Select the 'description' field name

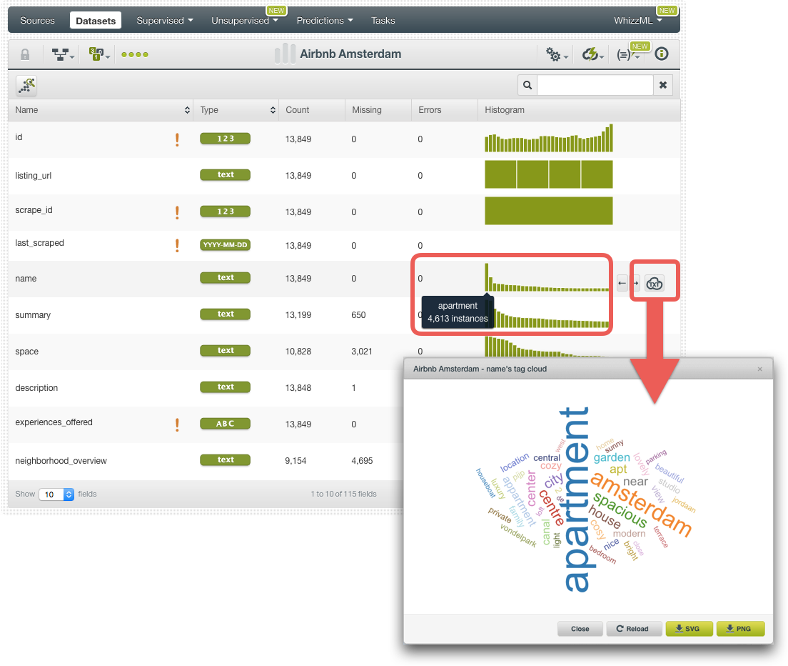click(36, 388)
